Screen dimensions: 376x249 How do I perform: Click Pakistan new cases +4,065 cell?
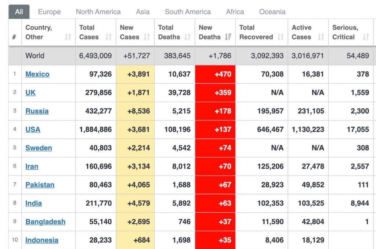tap(135, 185)
